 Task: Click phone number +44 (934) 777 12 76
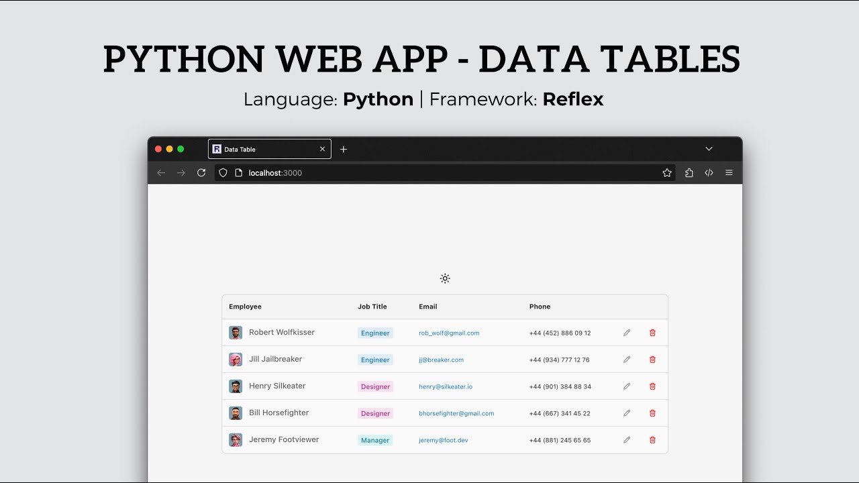(559, 360)
